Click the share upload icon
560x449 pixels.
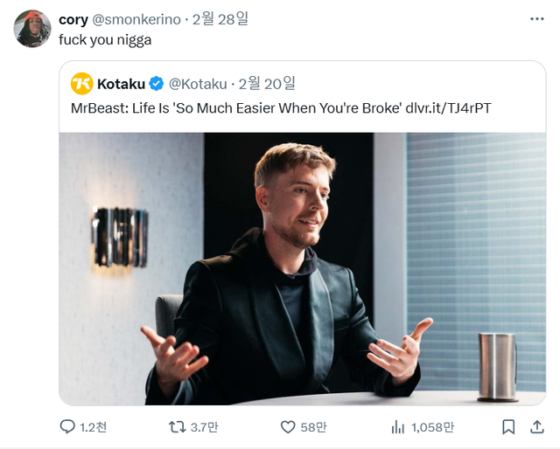[535, 427]
